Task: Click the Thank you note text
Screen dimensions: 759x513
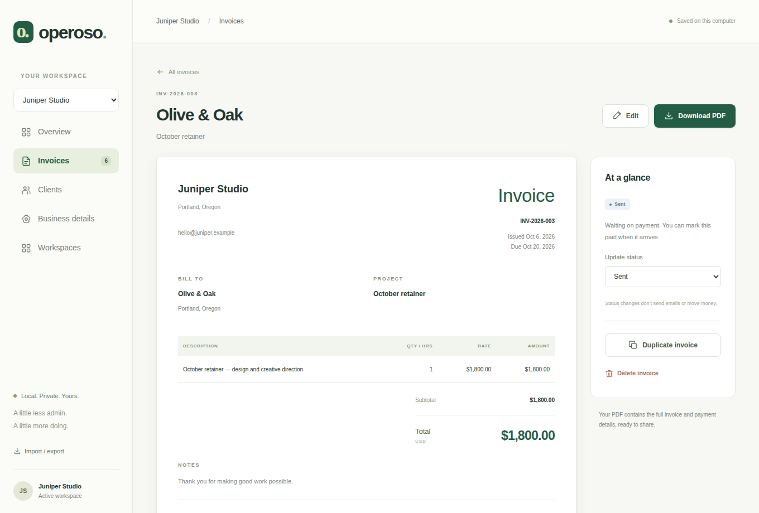Action: (236, 481)
